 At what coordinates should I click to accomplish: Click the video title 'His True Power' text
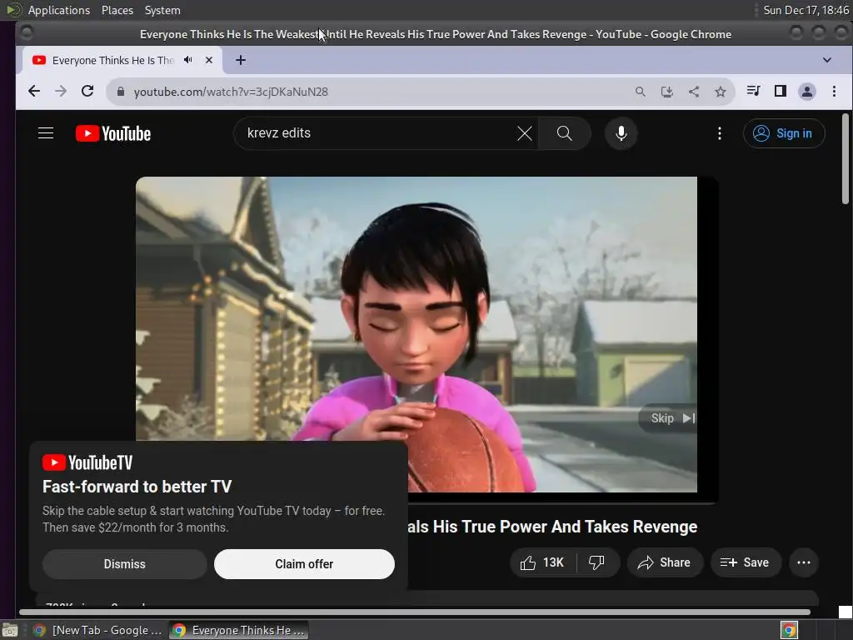tap(491, 527)
